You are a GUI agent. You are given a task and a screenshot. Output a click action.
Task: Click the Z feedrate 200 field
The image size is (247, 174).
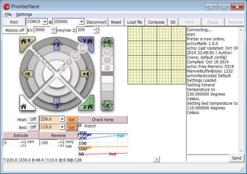(x=85, y=30)
